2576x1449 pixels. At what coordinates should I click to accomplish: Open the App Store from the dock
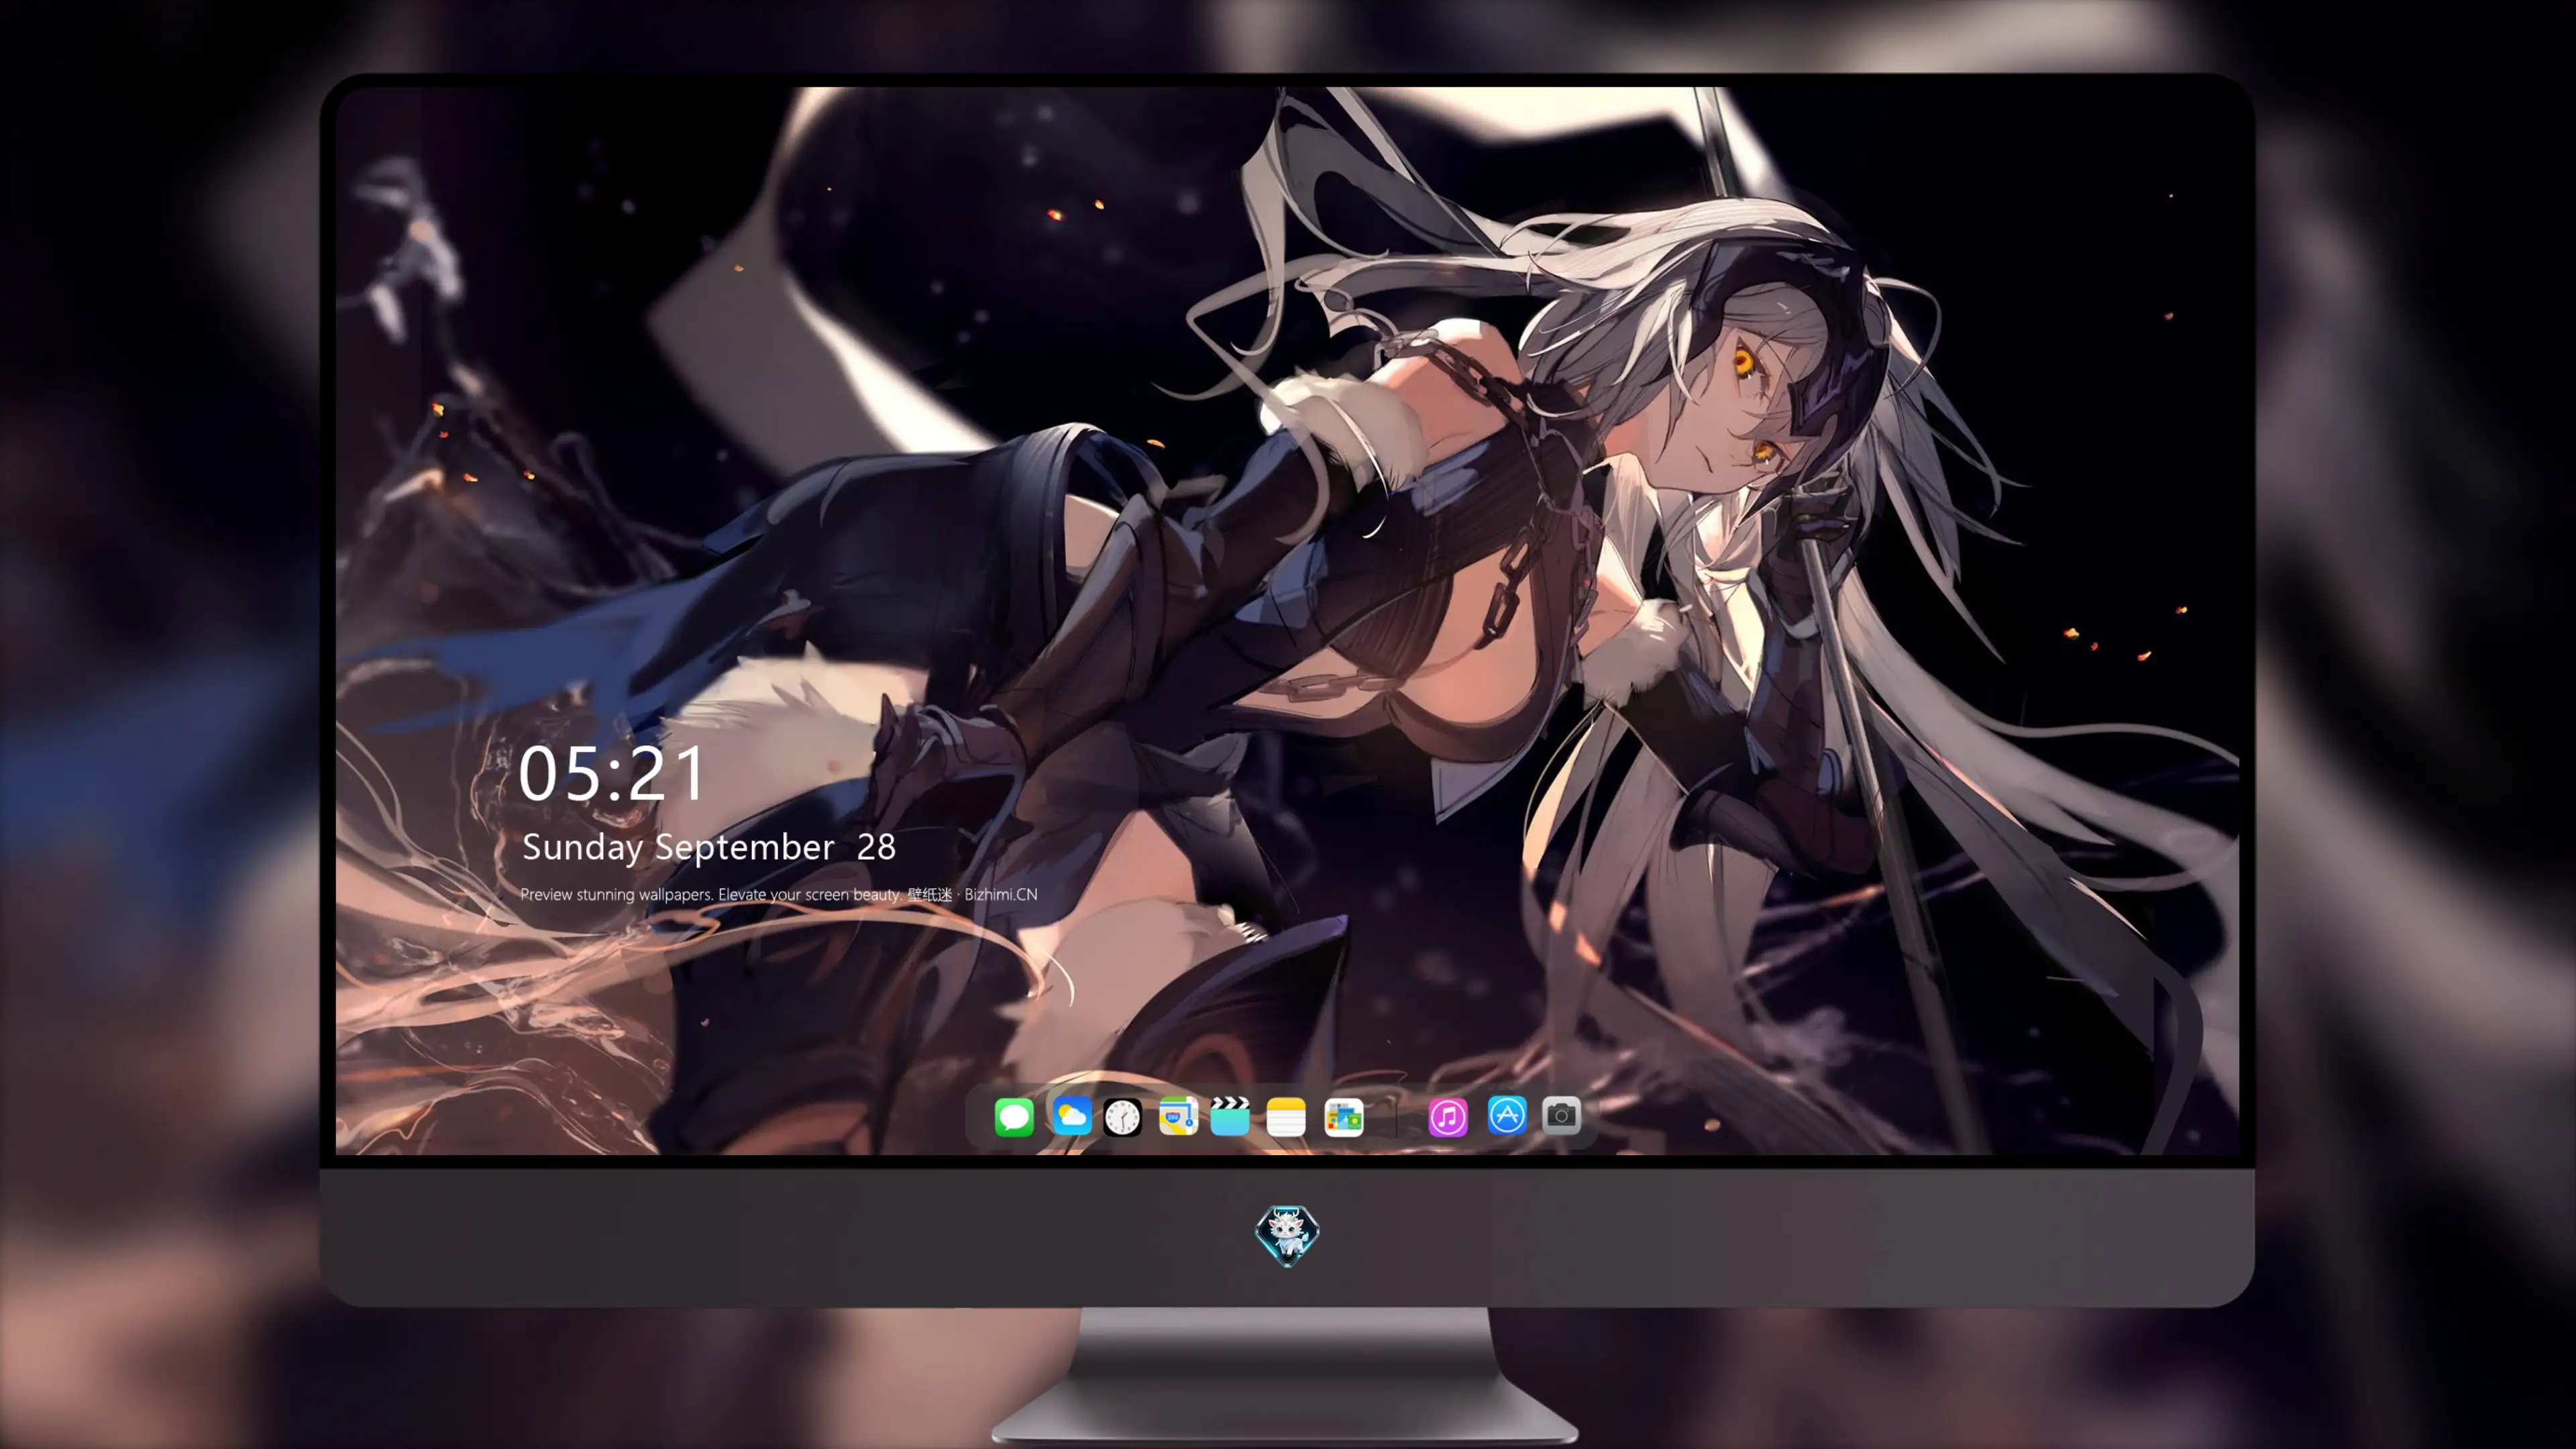(x=1507, y=1115)
